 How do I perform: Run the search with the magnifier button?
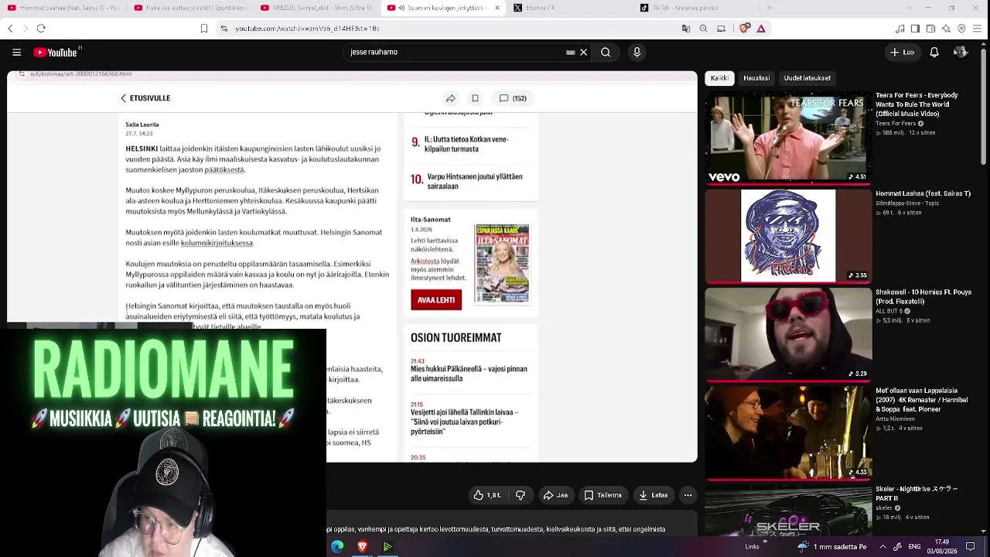point(606,53)
